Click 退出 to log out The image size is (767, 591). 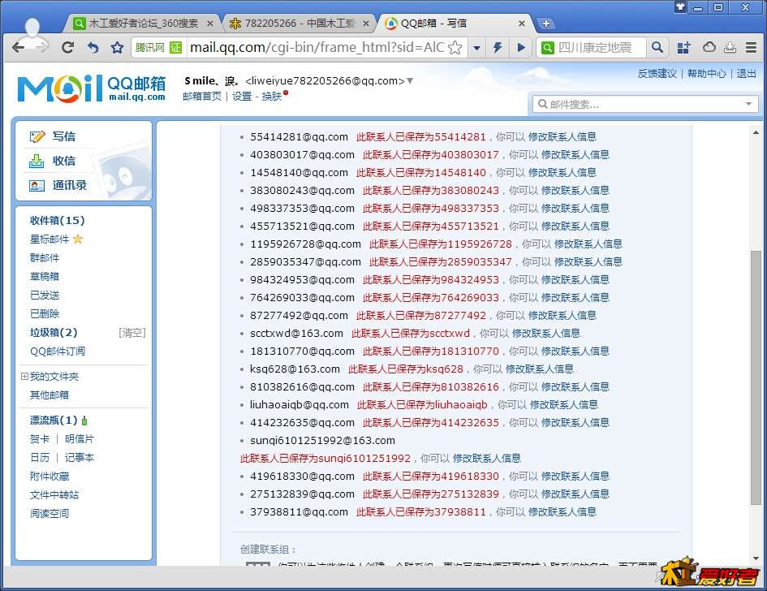click(746, 73)
